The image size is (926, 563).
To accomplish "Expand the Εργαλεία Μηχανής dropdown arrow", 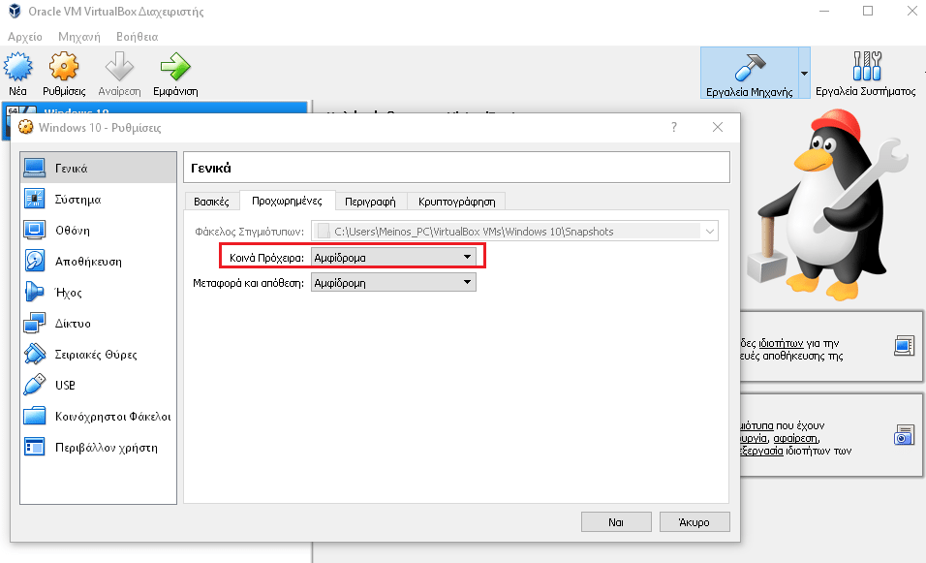I will [804, 74].
